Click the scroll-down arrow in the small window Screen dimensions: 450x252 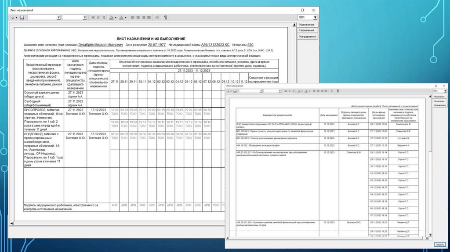pos(430,235)
